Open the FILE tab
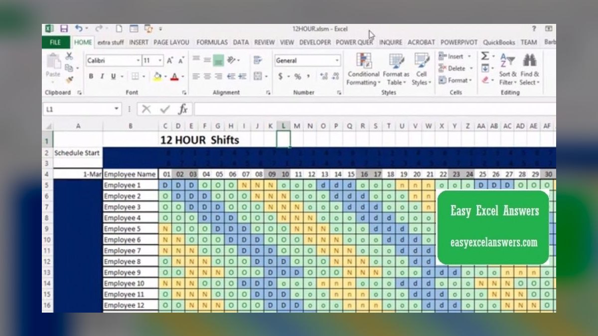The width and height of the screenshot is (598, 336). point(56,42)
